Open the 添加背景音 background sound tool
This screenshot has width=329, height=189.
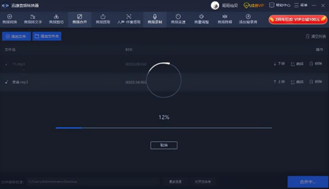point(248,19)
